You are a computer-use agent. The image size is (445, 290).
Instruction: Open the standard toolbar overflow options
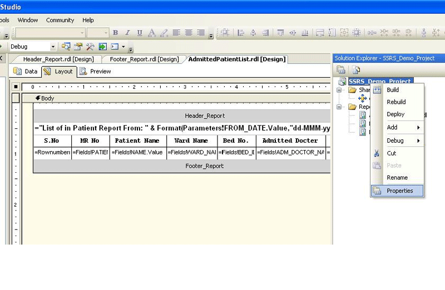(131, 50)
